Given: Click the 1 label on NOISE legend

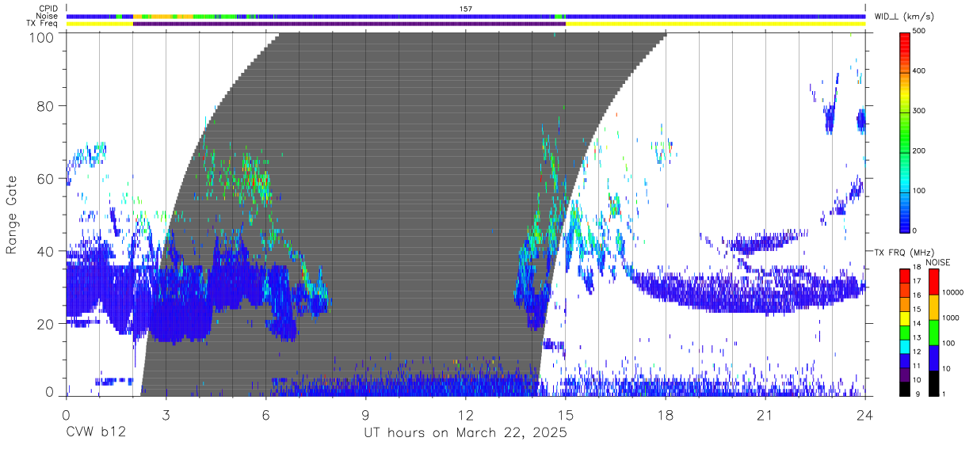Looking at the screenshot, I should pos(943,393).
